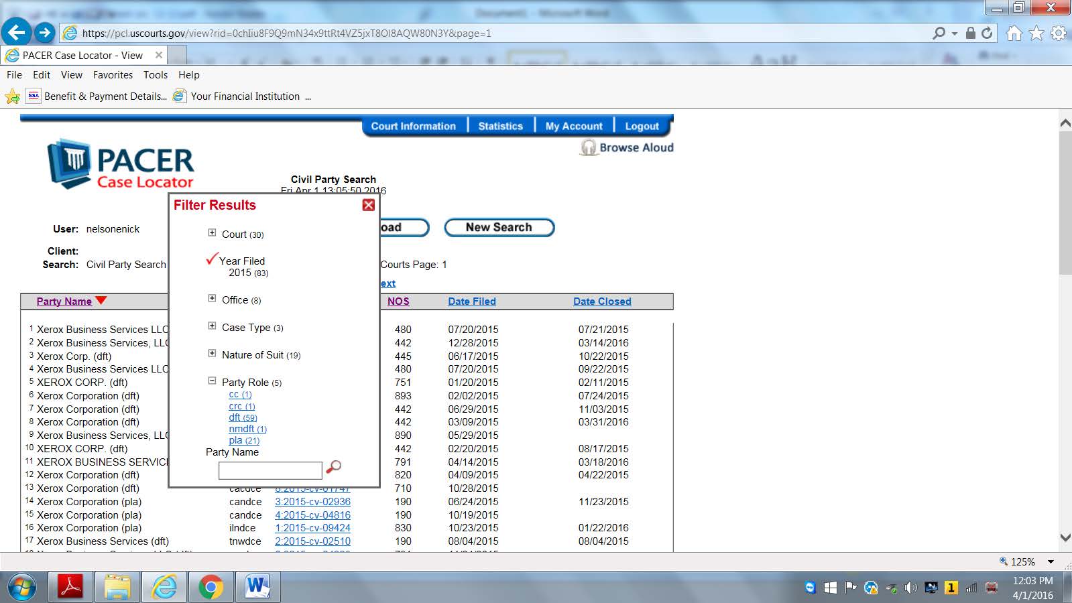
Task: Click the Internet Explorer taskbar icon
Action: pos(164,588)
